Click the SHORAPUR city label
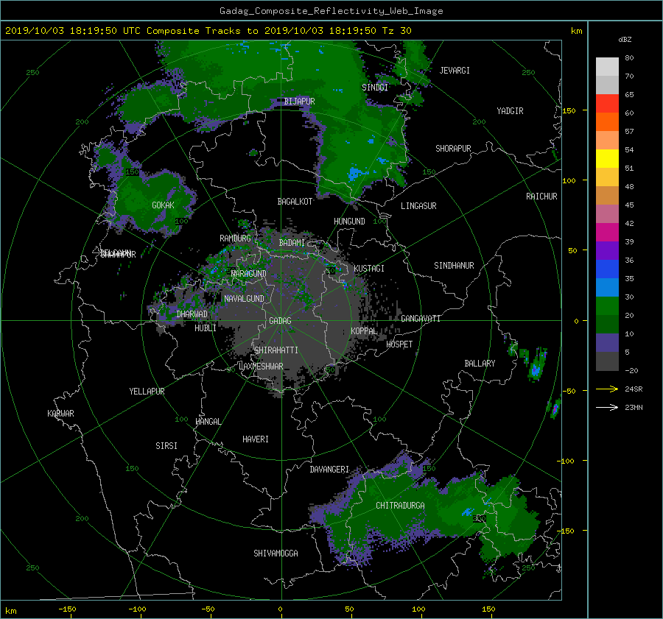Screen dimensions: 663x619 click(x=453, y=149)
